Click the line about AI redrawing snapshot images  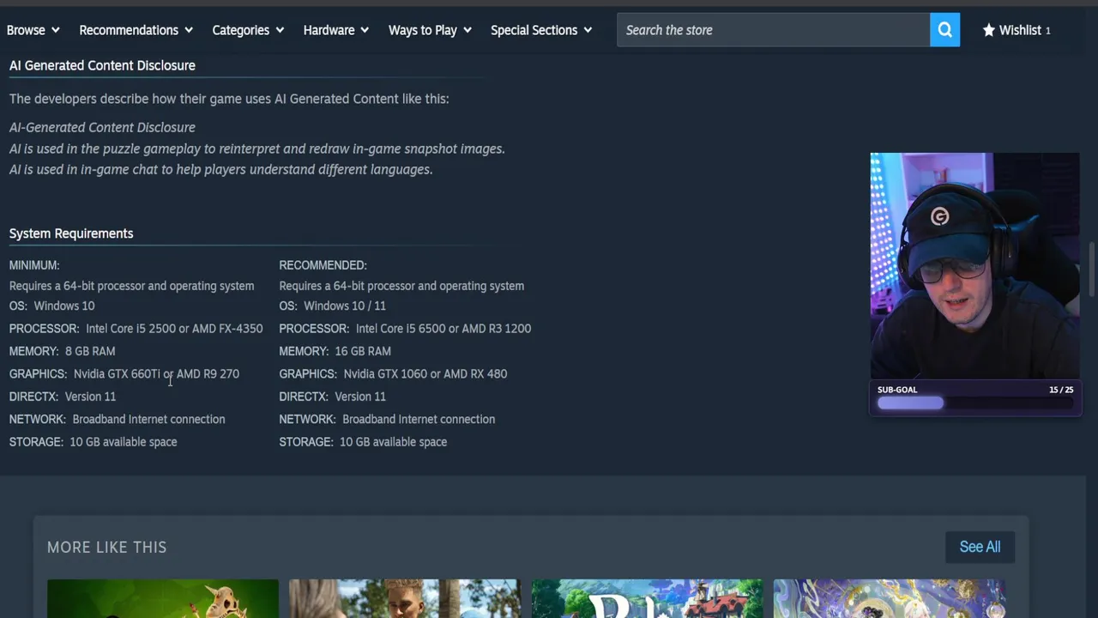pos(257,148)
